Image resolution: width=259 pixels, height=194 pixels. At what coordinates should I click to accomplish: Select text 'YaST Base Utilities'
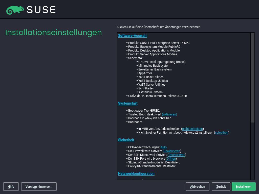click(151, 77)
